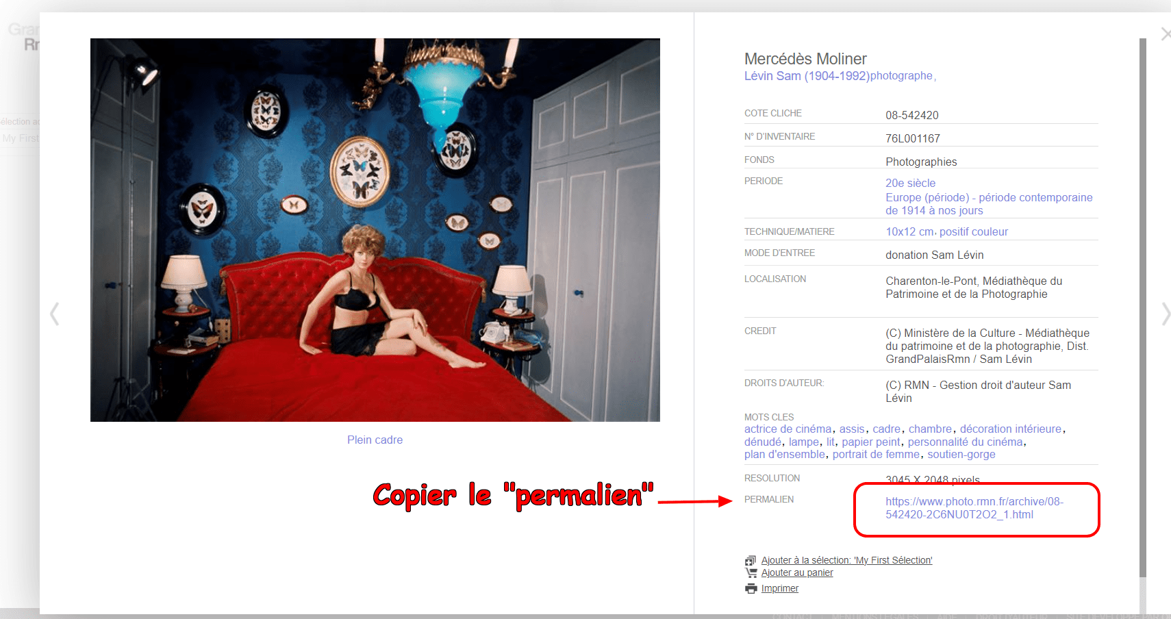Open keyword 'décoration intérieure'
The image size is (1171, 619).
1011,429
